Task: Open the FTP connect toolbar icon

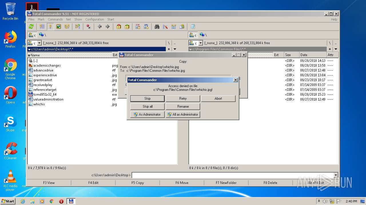Action: click(x=138, y=26)
